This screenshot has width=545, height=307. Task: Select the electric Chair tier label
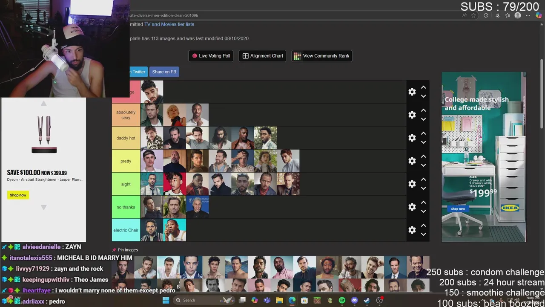point(126,230)
